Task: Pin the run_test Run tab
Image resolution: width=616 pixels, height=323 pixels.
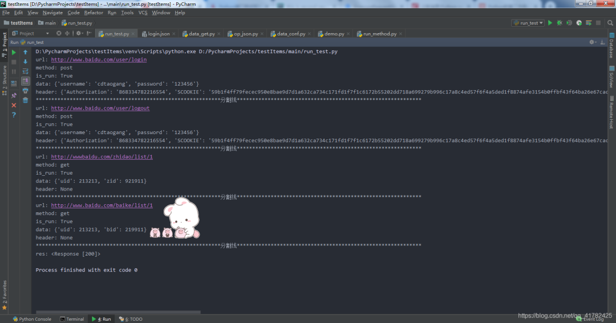Action: (x=14, y=95)
